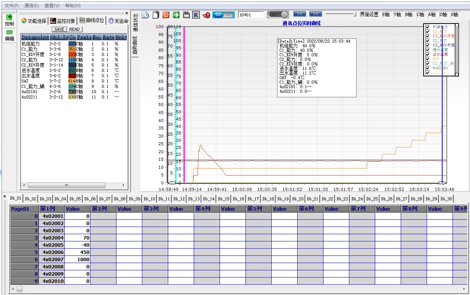Switch the ON/OFF toggle to OFF
470x295 pixels.
point(228,14)
